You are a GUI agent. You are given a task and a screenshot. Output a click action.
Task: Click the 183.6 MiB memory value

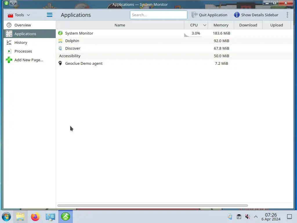pyautogui.click(x=221, y=33)
